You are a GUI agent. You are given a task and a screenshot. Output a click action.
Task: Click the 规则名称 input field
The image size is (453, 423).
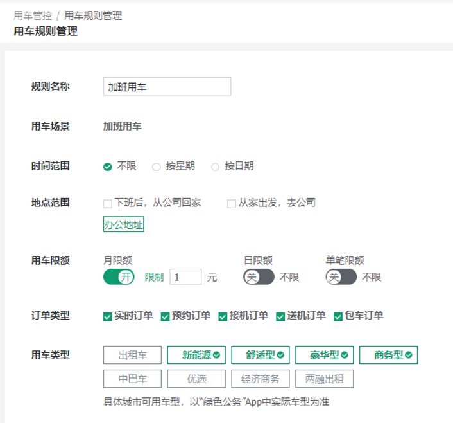(167, 87)
